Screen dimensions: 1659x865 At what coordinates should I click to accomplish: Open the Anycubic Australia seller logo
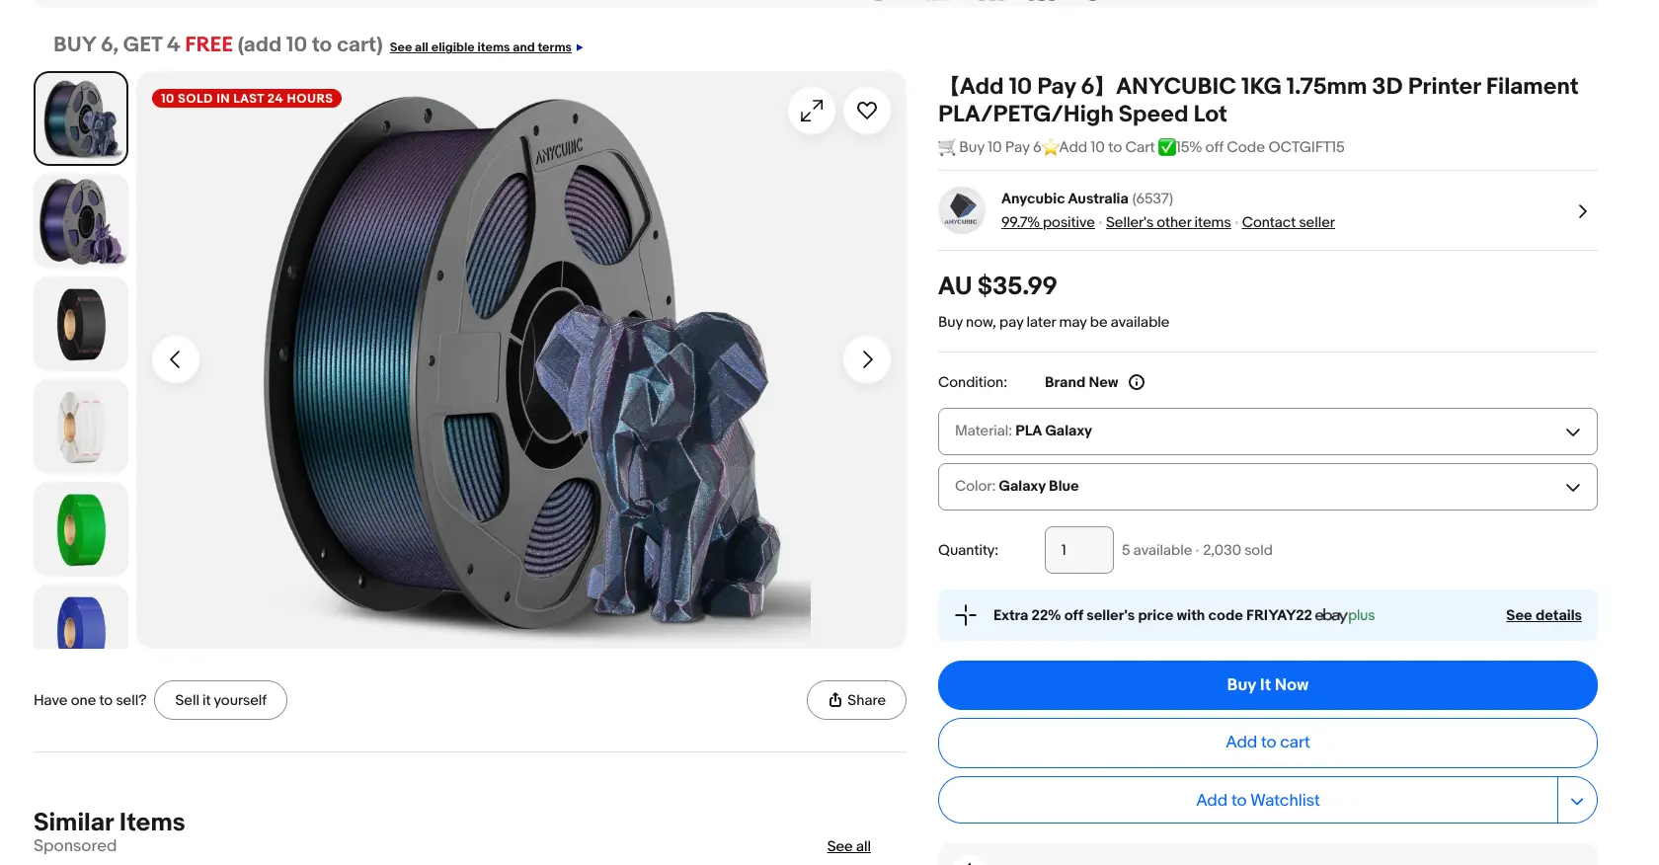(961, 210)
